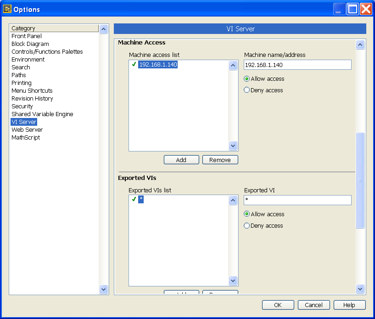Screen dimensions: 375x319
Task: Enable Allow access for Exported VI
Action: 247,214
